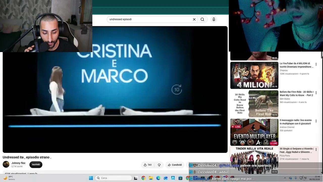Click the taskbar 'Cerca' search box
This screenshot has width=323, height=182.
click(x=113, y=178)
